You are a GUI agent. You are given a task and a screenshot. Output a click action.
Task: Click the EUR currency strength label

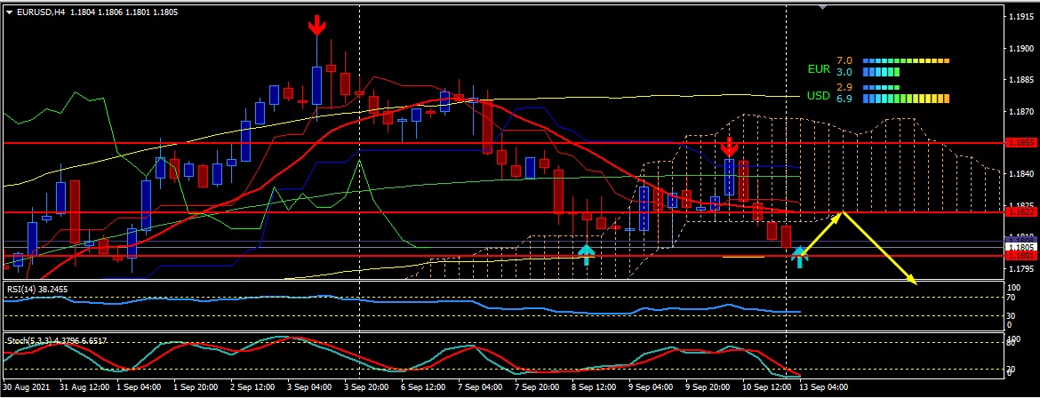click(818, 68)
